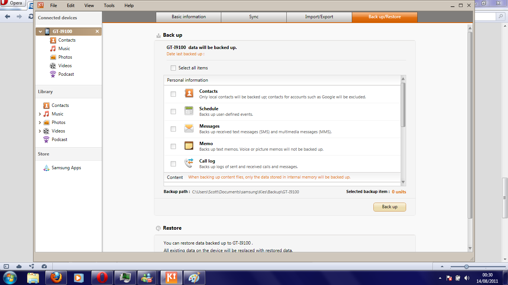Click the Memo notepad icon
Screen dimensions: 508x285
[x=189, y=145]
